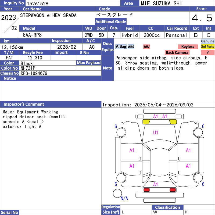
Task: Click the red question mark badge
Action: 207,52
